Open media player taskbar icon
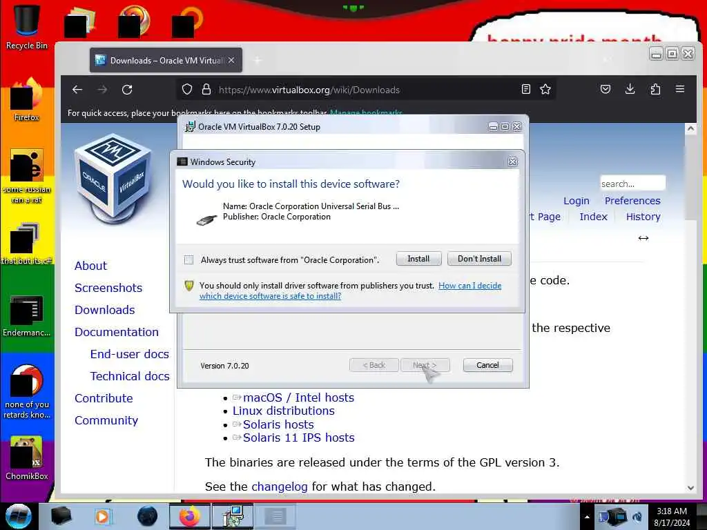This screenshot has width=707, height=530. point(104,516)
